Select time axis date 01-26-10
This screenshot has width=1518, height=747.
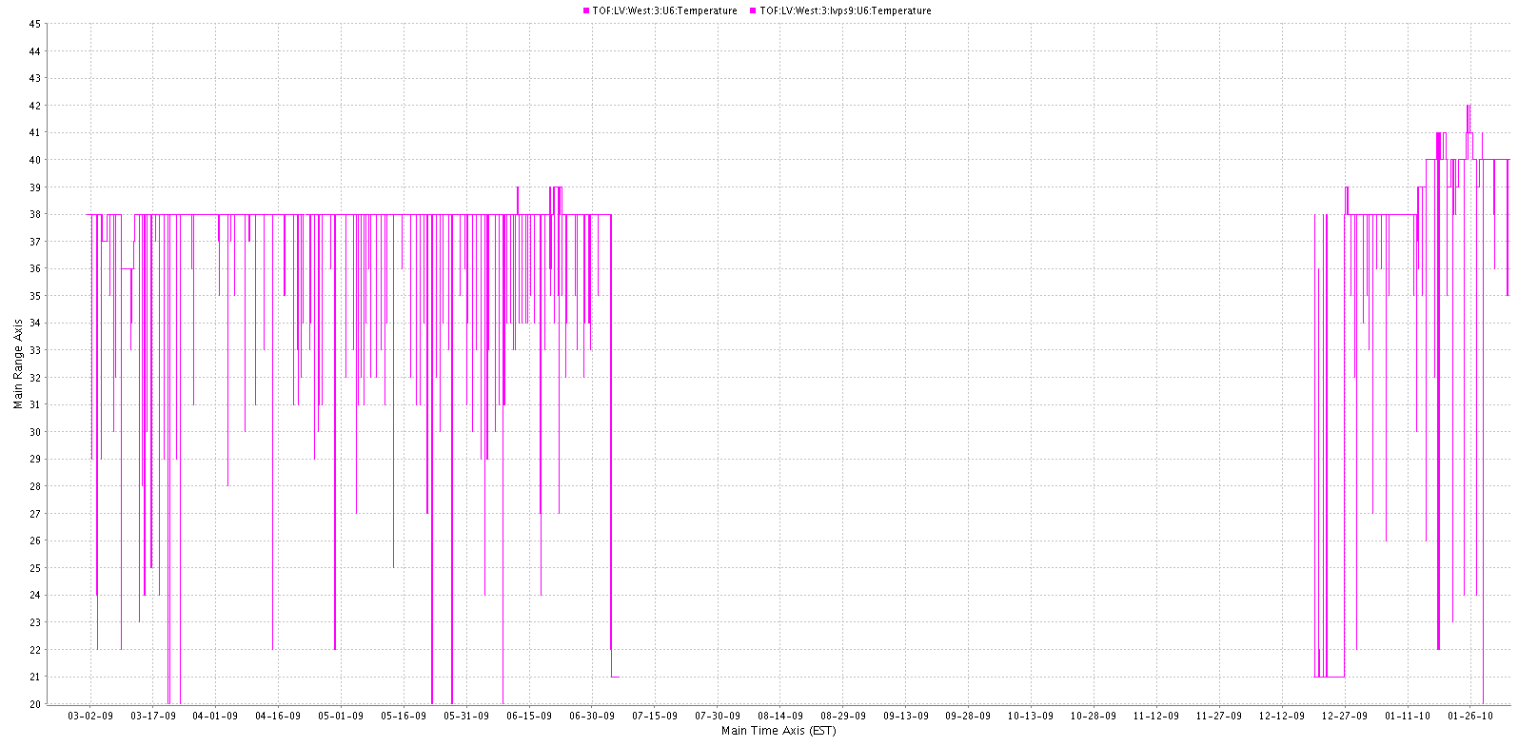[1470, 717]
